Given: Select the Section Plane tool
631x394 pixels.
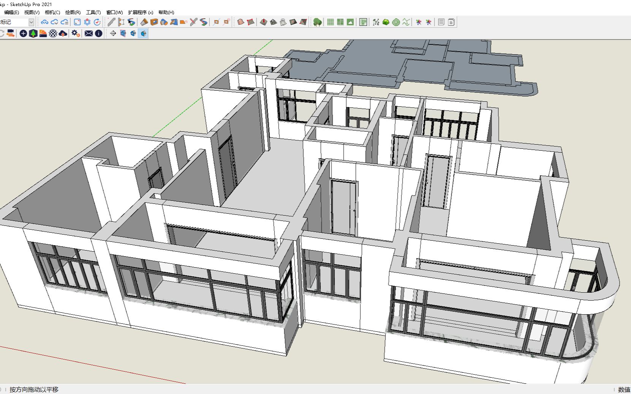Looking at the screenshot, I should point(113,33).
